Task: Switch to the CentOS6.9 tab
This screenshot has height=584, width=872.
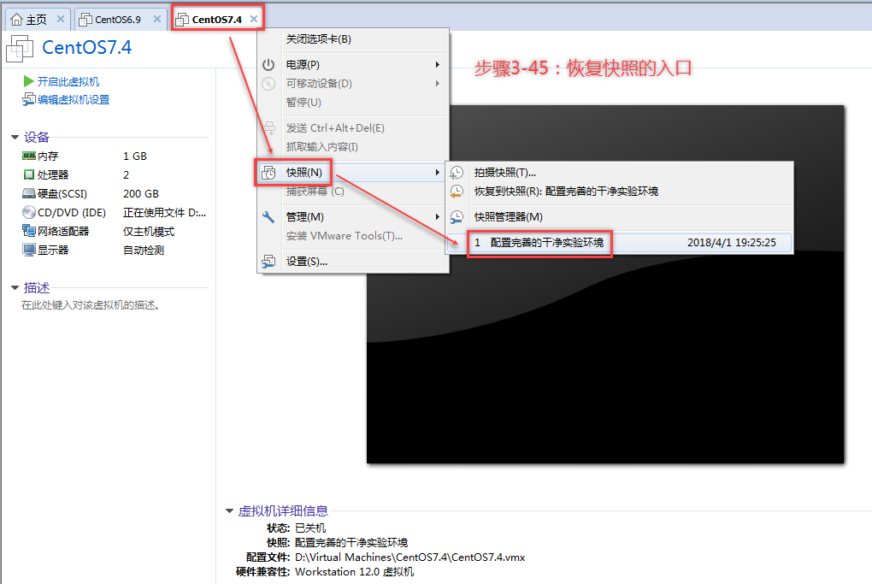Action: point(121,20)
